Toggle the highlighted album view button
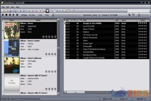 47,11
